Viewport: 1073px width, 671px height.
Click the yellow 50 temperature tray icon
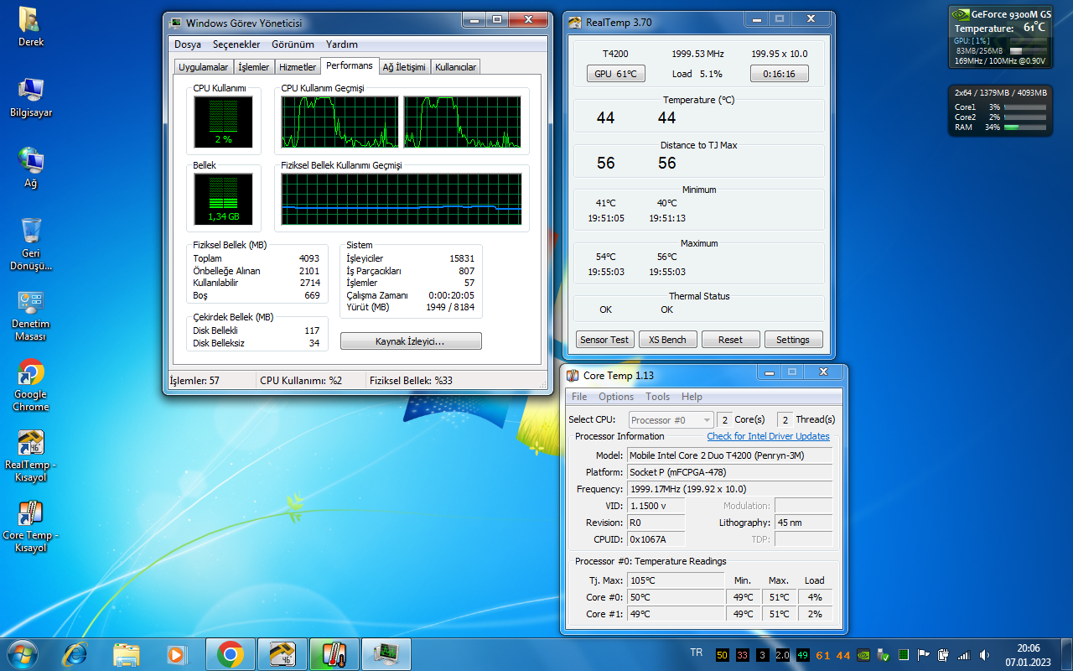(723, 655)
